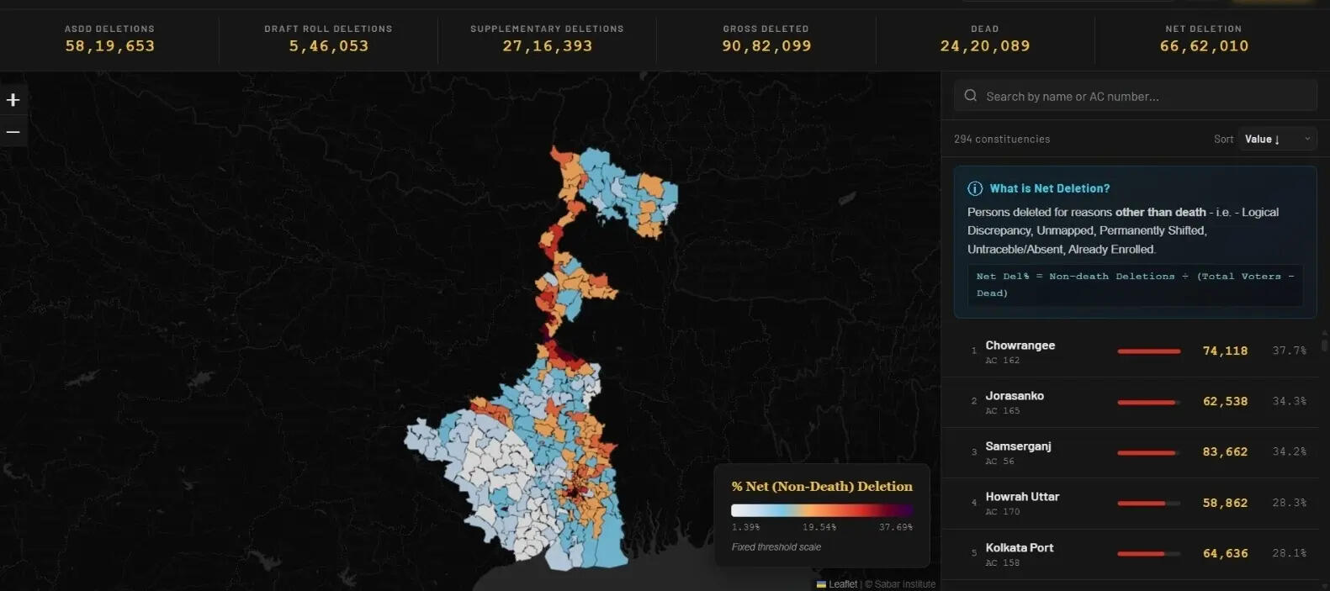Open the Leaflet attribution link

click(x=842, y=584)
